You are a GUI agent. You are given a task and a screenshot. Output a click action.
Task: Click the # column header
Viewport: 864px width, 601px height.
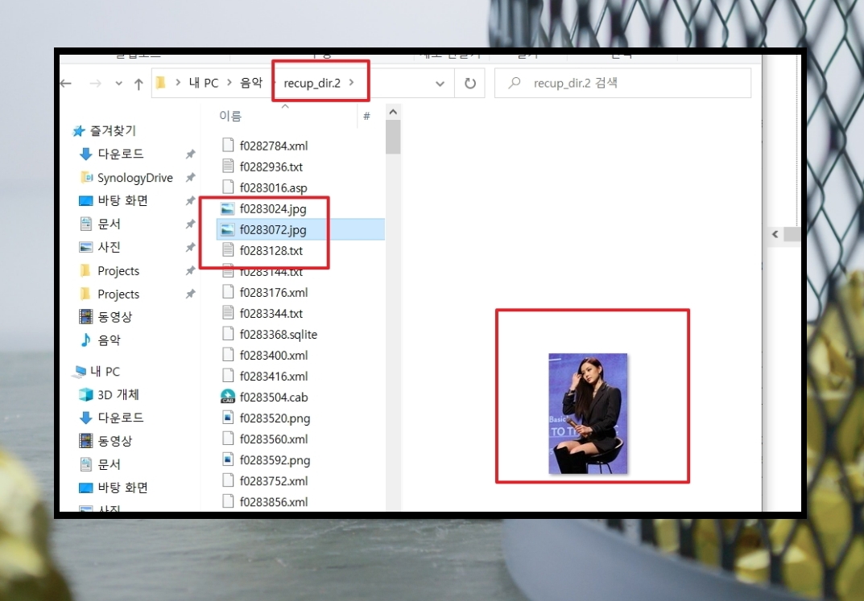(x=367, y=116)
